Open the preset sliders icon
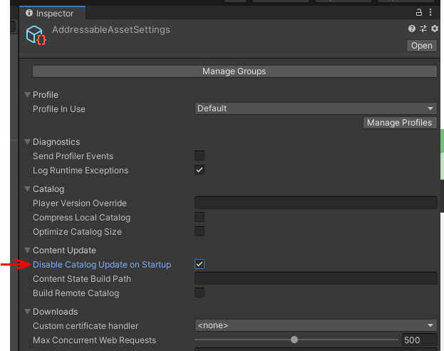Image resolution: width=444 pixels, height=351 pixels. [423, 29]
